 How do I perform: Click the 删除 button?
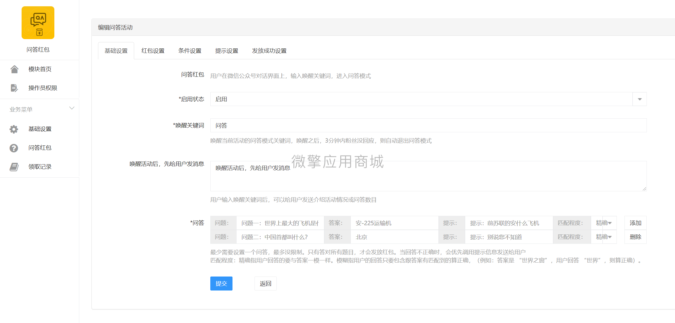(x=635, y=237)
